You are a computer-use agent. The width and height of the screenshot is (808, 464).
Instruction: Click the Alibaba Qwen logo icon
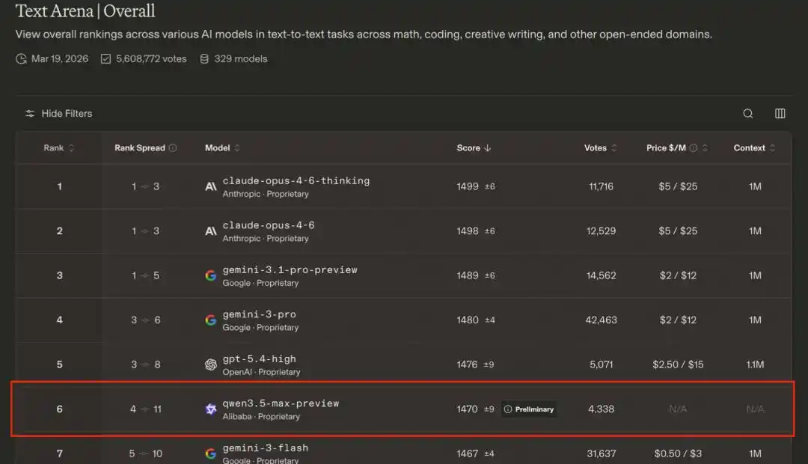point(211,409)
